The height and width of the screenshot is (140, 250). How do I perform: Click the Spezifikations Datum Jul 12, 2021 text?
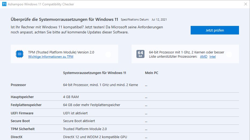tap(144, 20)
